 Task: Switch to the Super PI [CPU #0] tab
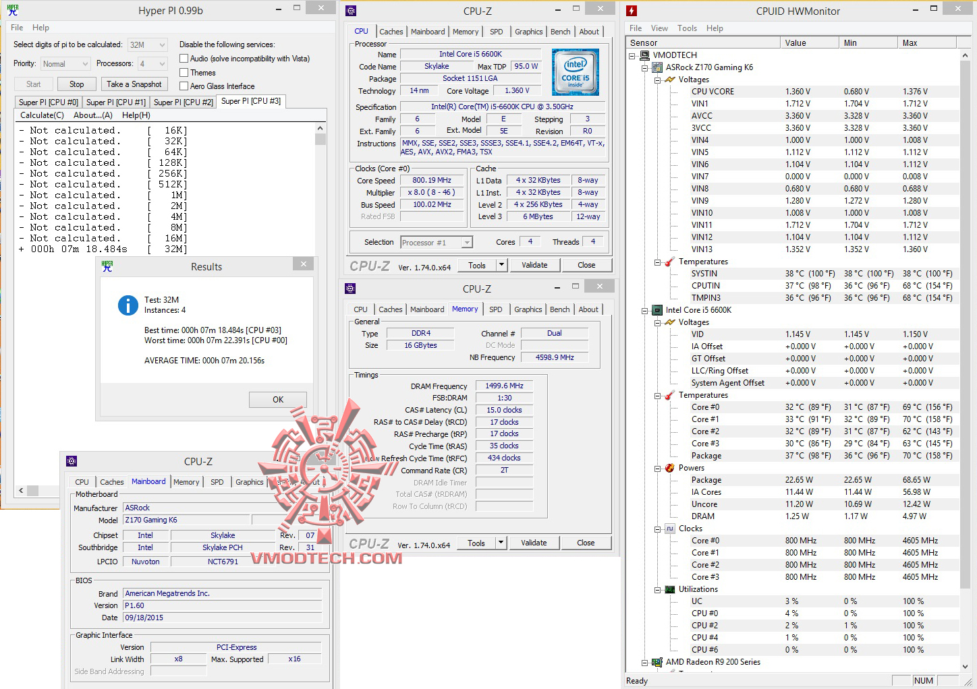pyautogui.click(x=49, y=102)
